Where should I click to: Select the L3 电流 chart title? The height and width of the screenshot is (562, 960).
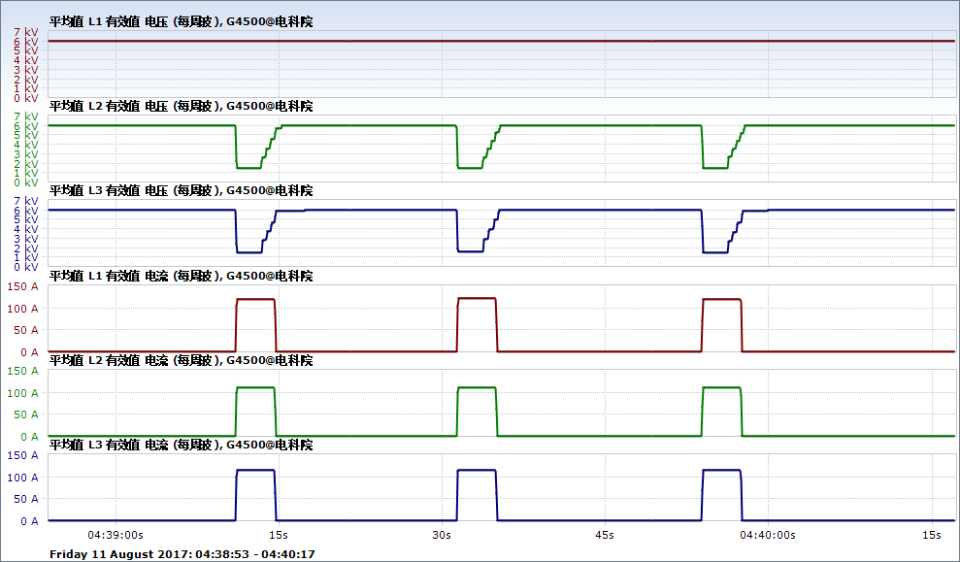[181, 445]
